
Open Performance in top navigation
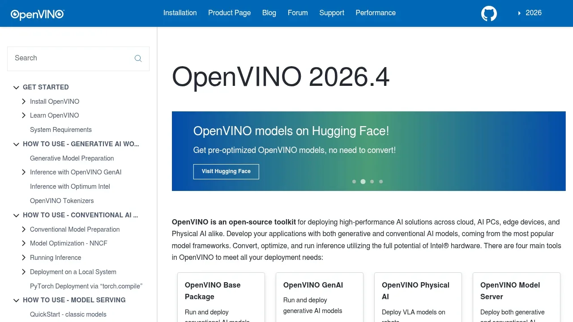pos(376,13)
